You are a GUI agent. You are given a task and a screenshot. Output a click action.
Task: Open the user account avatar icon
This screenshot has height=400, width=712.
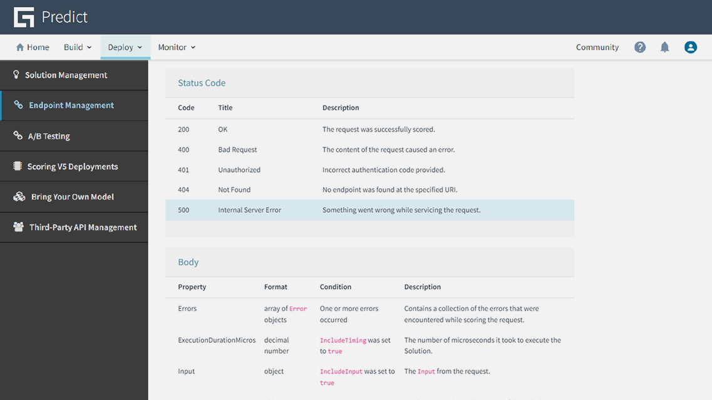(x=690, y=47)
